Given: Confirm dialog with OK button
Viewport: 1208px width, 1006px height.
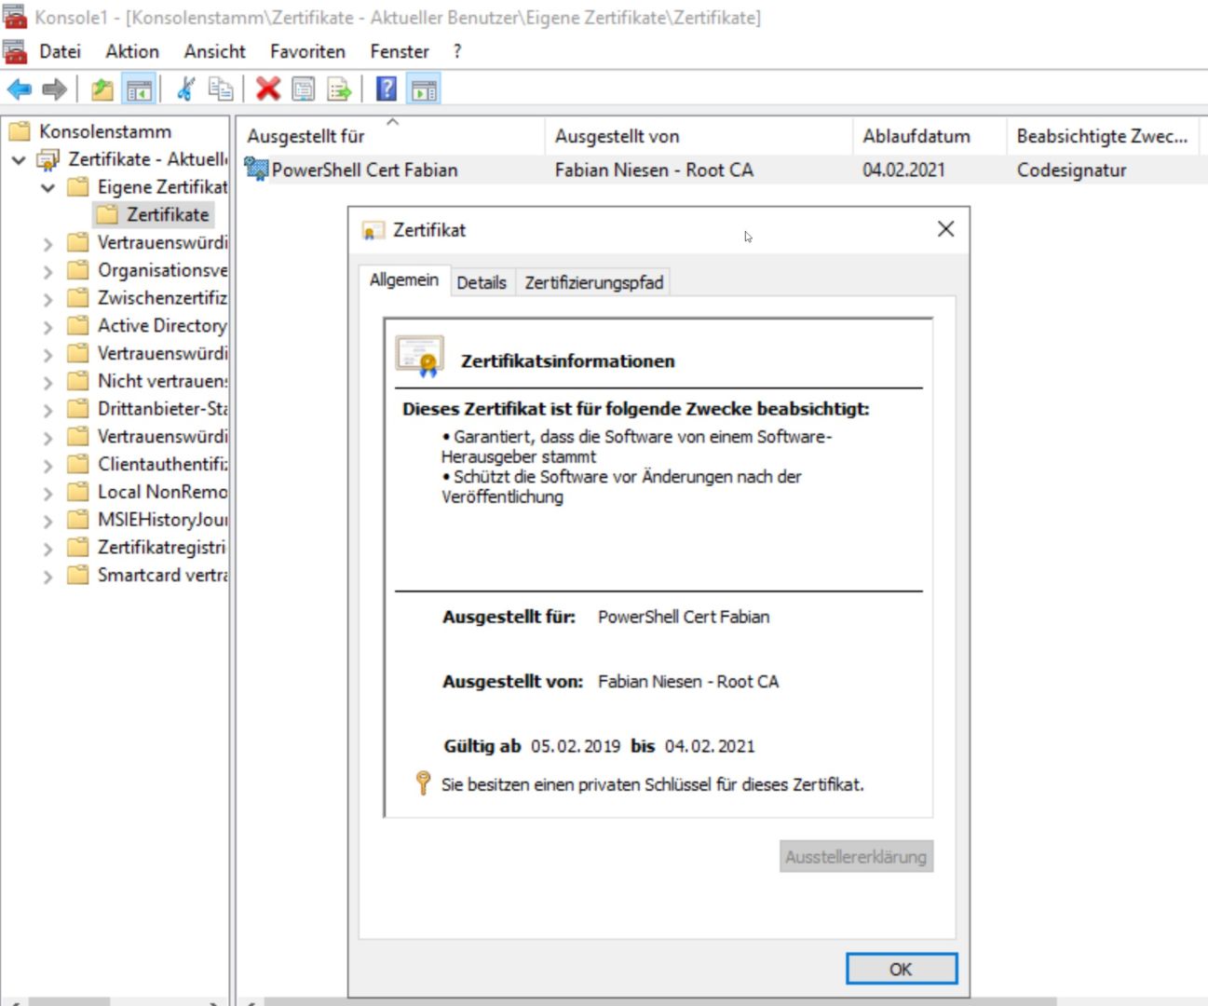Looking at the screenshot, I should 901,969.
